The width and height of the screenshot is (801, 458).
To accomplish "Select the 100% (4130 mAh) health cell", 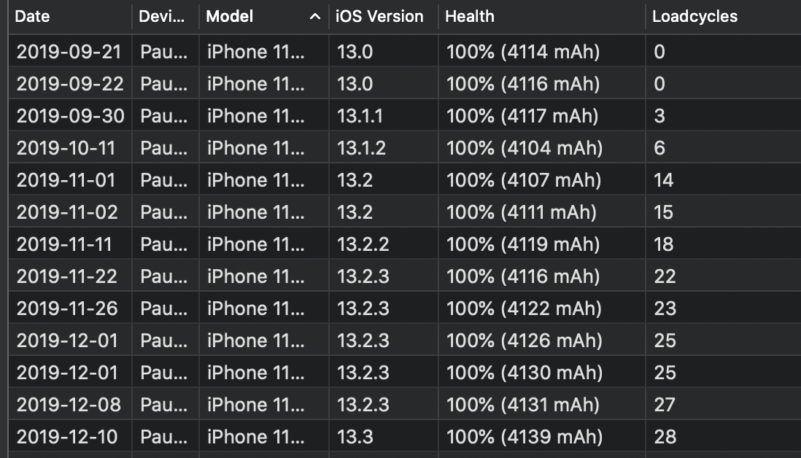I will (524, 373).
